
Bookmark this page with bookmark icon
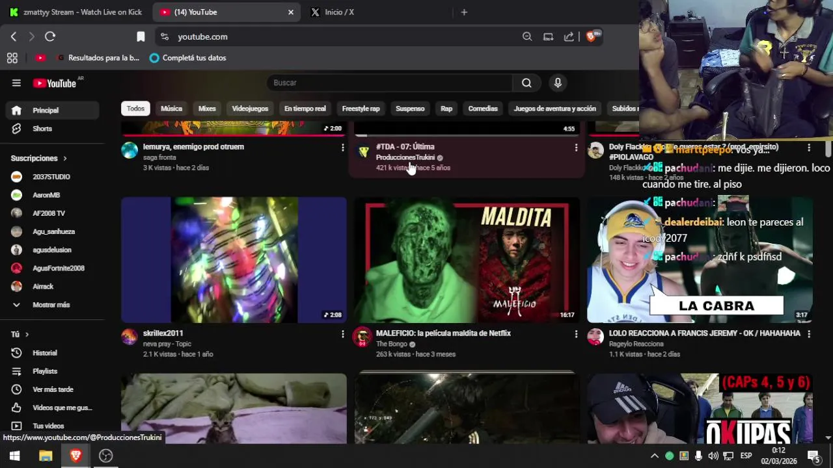[141, 36]
